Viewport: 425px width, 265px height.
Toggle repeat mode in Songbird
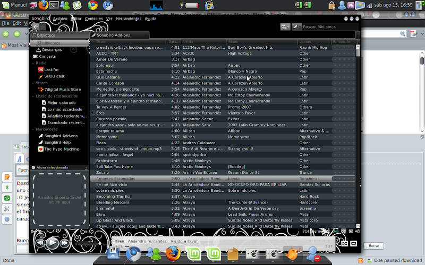(353, 243)
